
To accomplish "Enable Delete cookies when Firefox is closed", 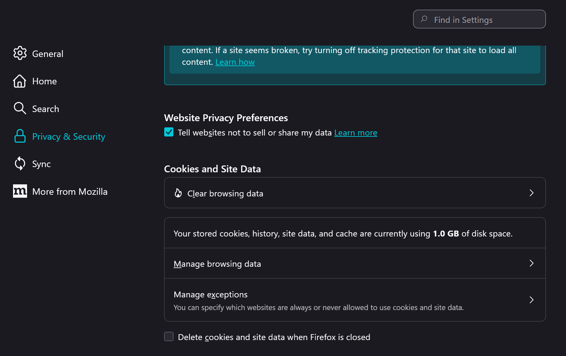I will [169, 336].
